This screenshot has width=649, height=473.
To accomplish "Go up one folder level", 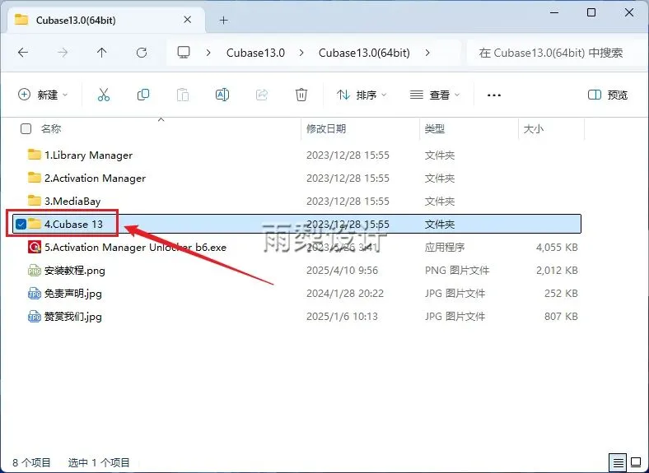I will [102, 53].
